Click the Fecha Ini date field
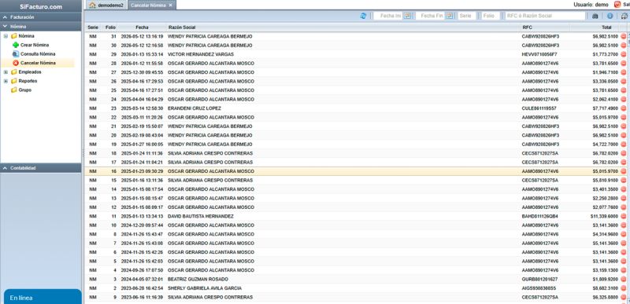Image resolution: width=630 pixels, height=304 pixels. tap(388, 16)
